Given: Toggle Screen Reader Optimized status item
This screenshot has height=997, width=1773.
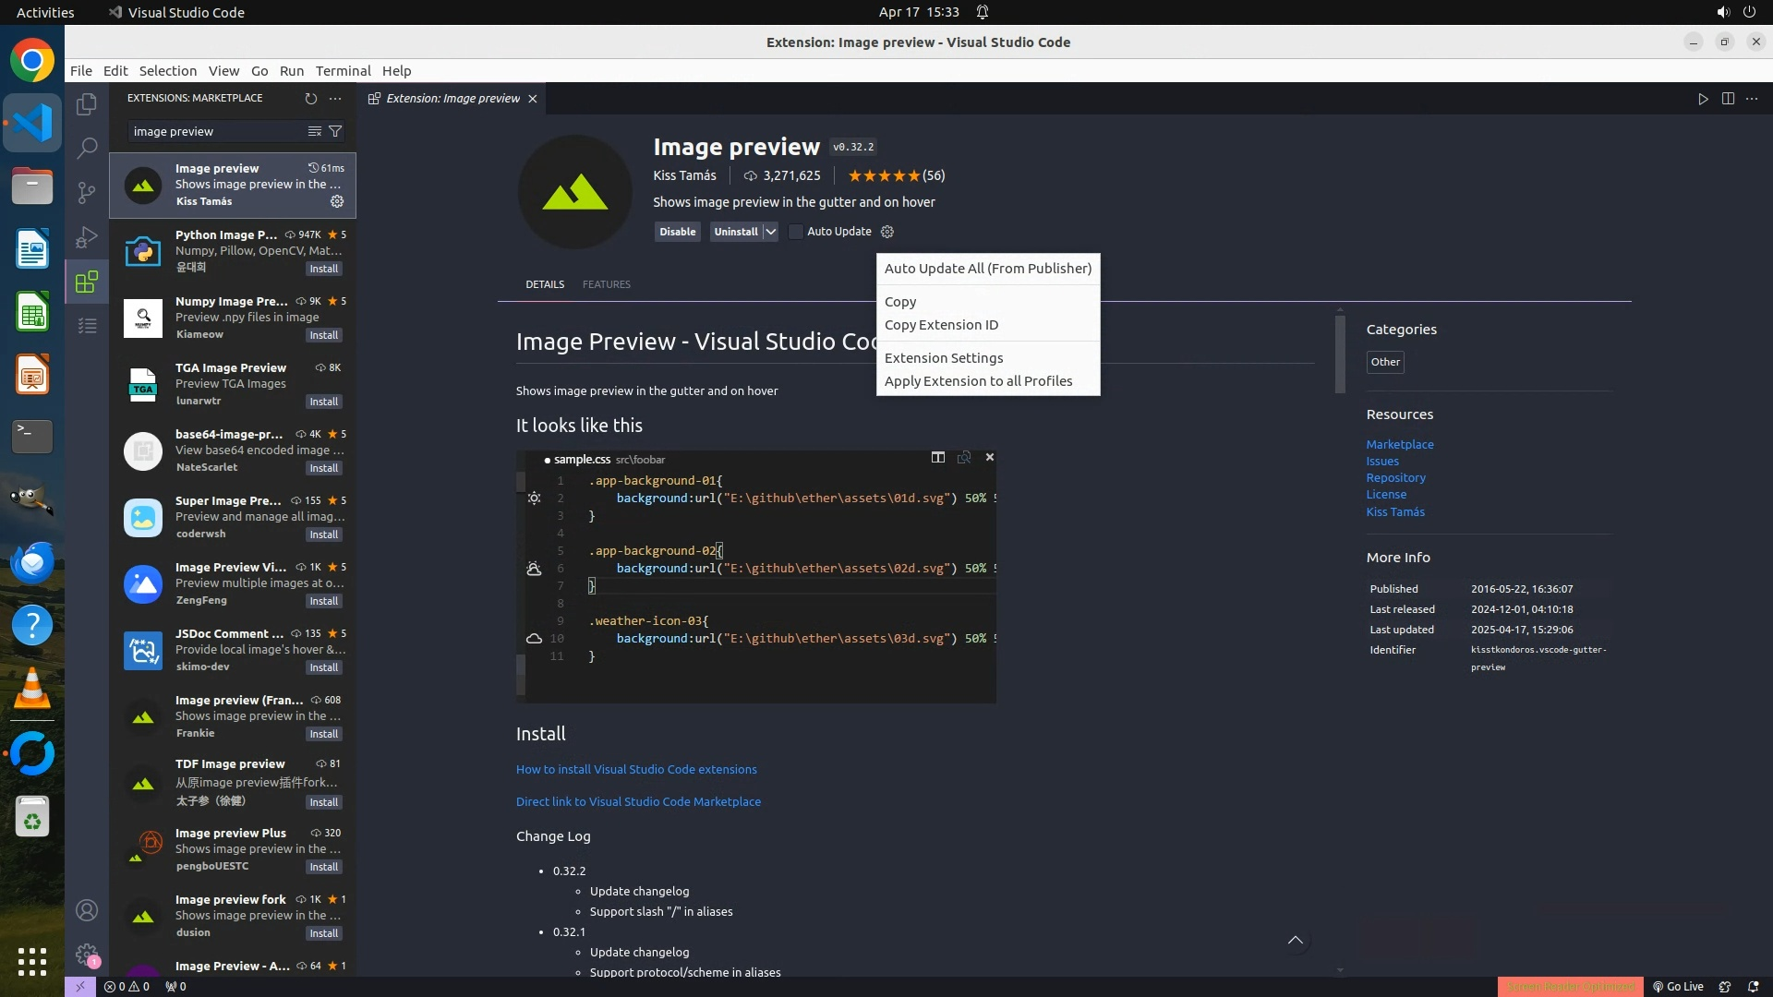Looking at the screenshot, I should tap(1570, 986).
